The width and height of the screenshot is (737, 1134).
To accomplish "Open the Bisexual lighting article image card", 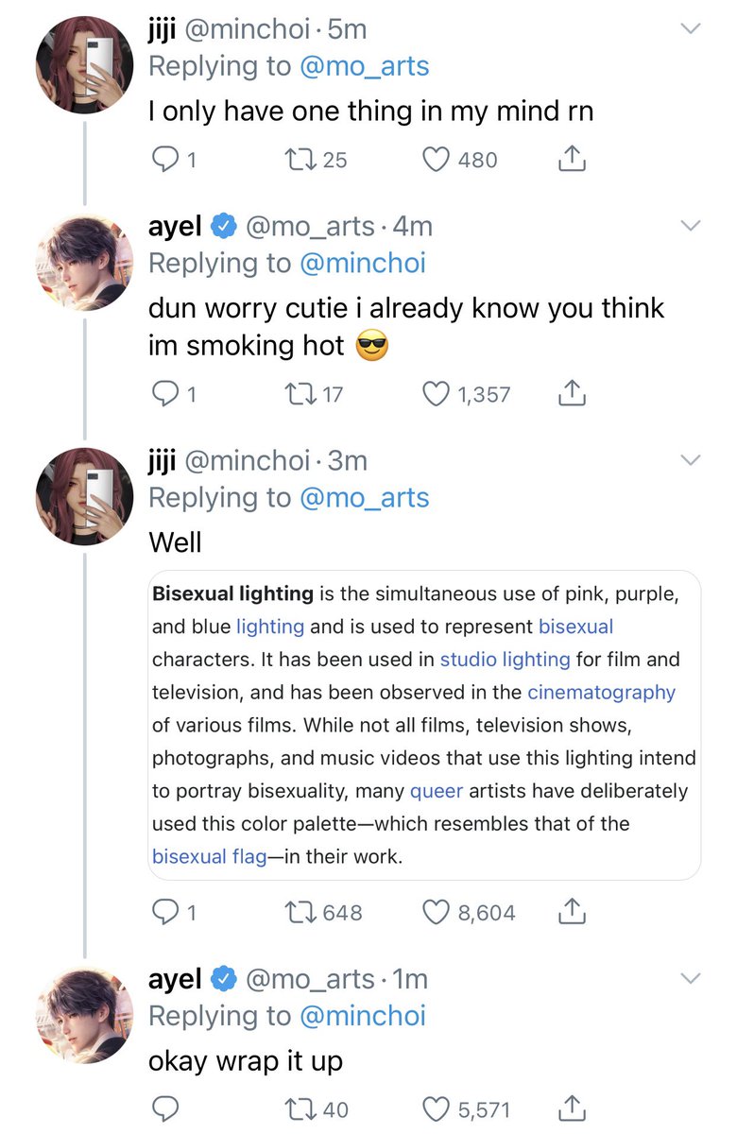I will 424,726.
